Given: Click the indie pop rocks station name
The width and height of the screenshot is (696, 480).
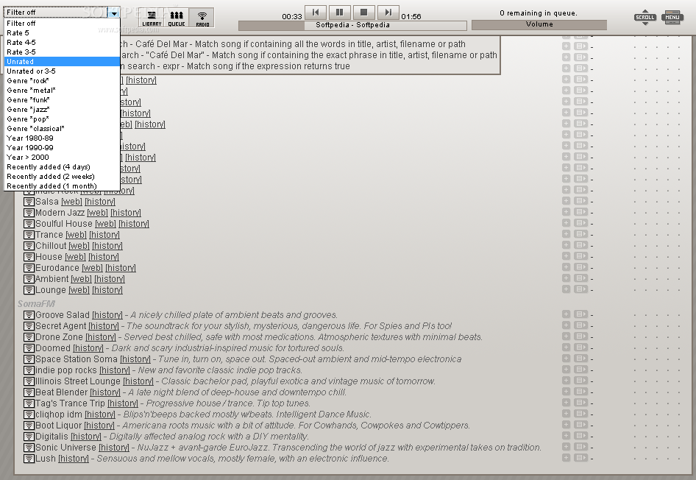Looking at the screenshot, I should pyautogui.click(x=66, y=370).
